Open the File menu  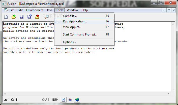[x=12, y=10]
